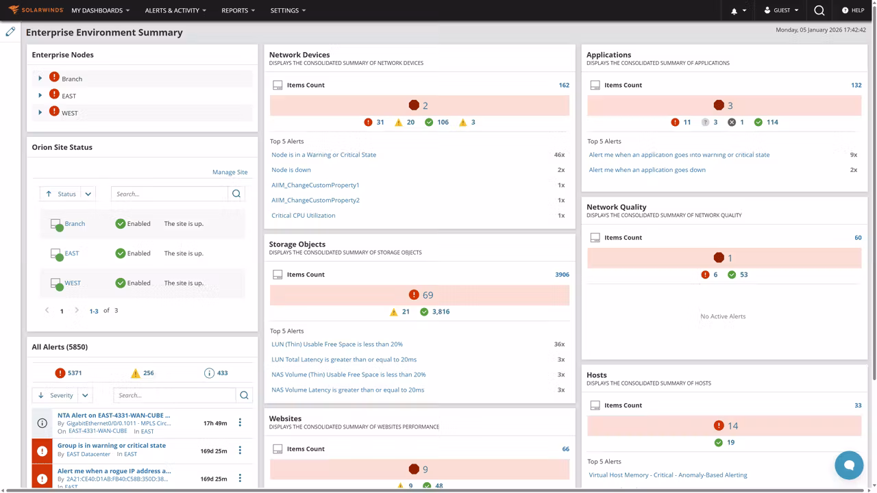Screen dimensions: 877x493
Task: Click the Items Count icon in Network Devices
Action: (277, 84)
